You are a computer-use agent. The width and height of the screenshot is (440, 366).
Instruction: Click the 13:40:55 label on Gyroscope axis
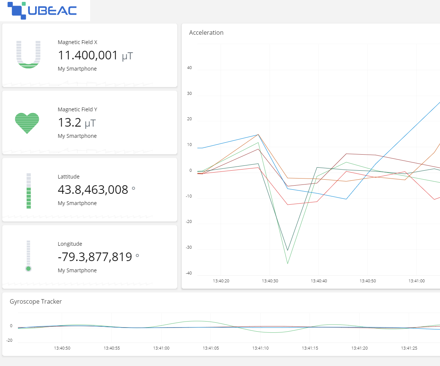(x=112, y=348)
